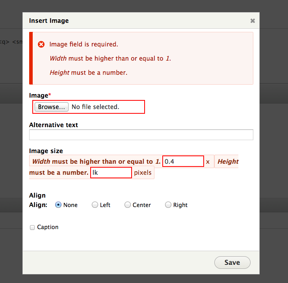Click 'Image field is required.' error message
The image size is (288, 283).
pos(84,44)
